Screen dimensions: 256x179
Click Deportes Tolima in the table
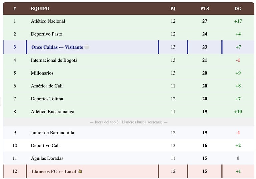pos(47,99)
